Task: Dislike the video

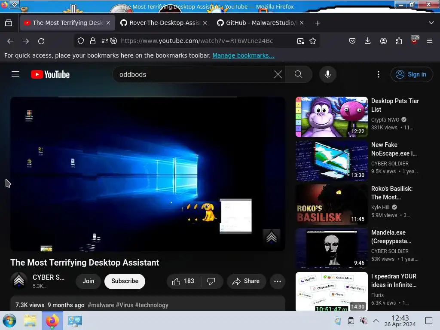Action: (x=211, y=281)
